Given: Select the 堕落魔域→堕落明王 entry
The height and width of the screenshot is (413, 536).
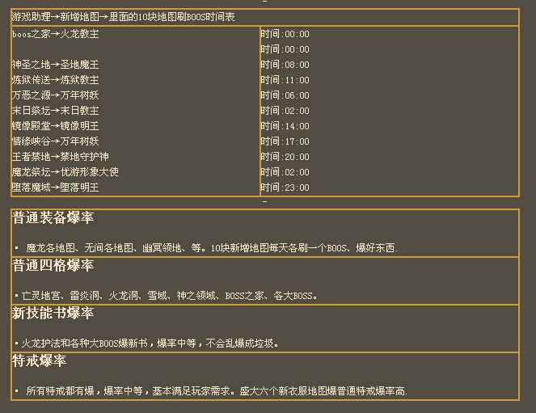Looking at the screenshot, I should (x=56, y=188).
